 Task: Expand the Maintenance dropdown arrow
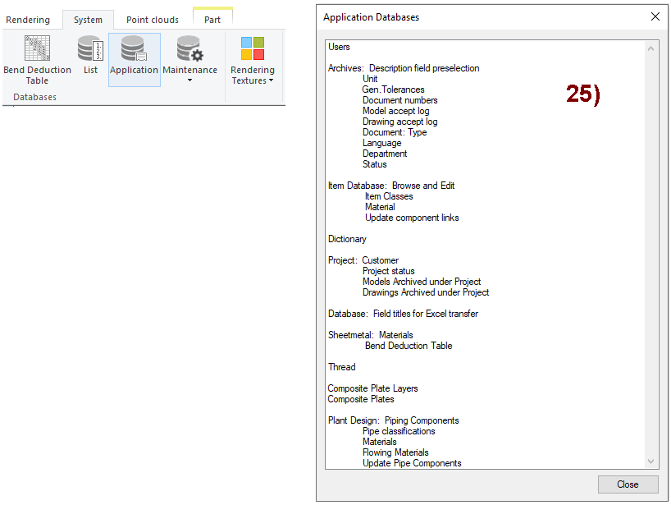pyautogui.click(x=189, y=80)
